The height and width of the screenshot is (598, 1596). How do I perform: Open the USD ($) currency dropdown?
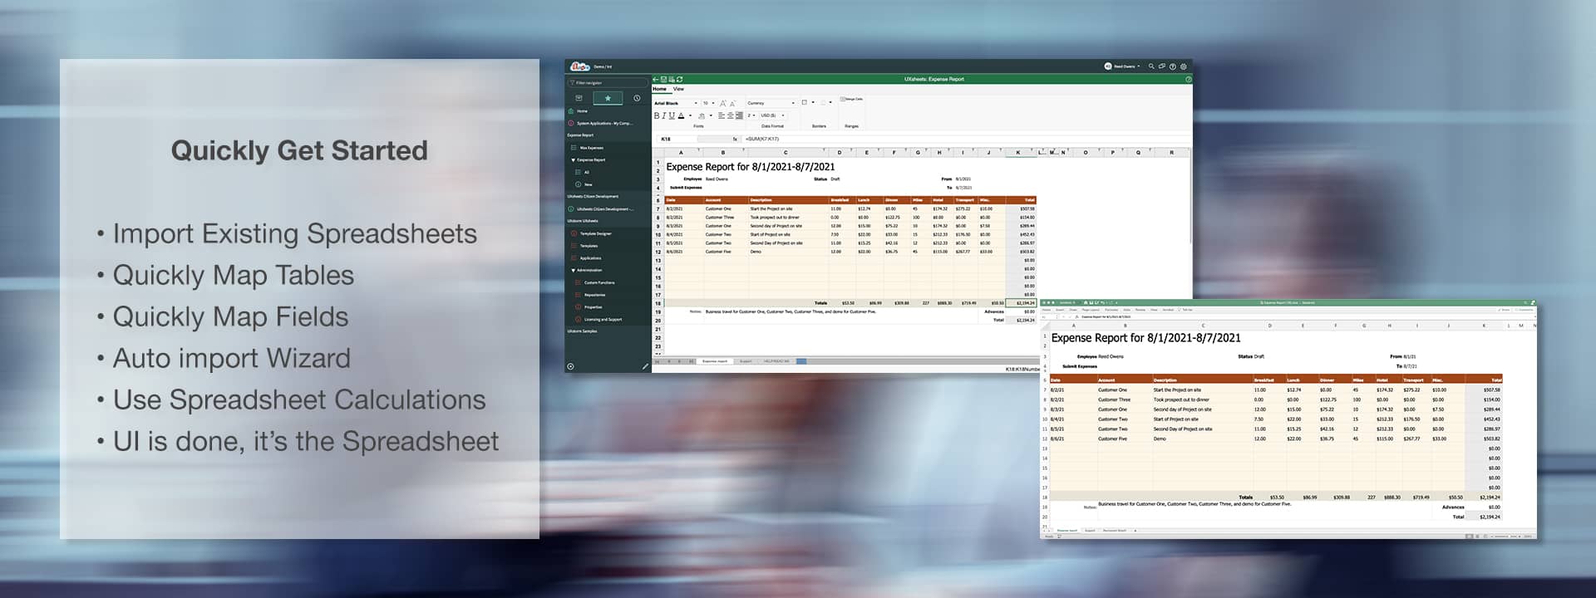[772, 115]
